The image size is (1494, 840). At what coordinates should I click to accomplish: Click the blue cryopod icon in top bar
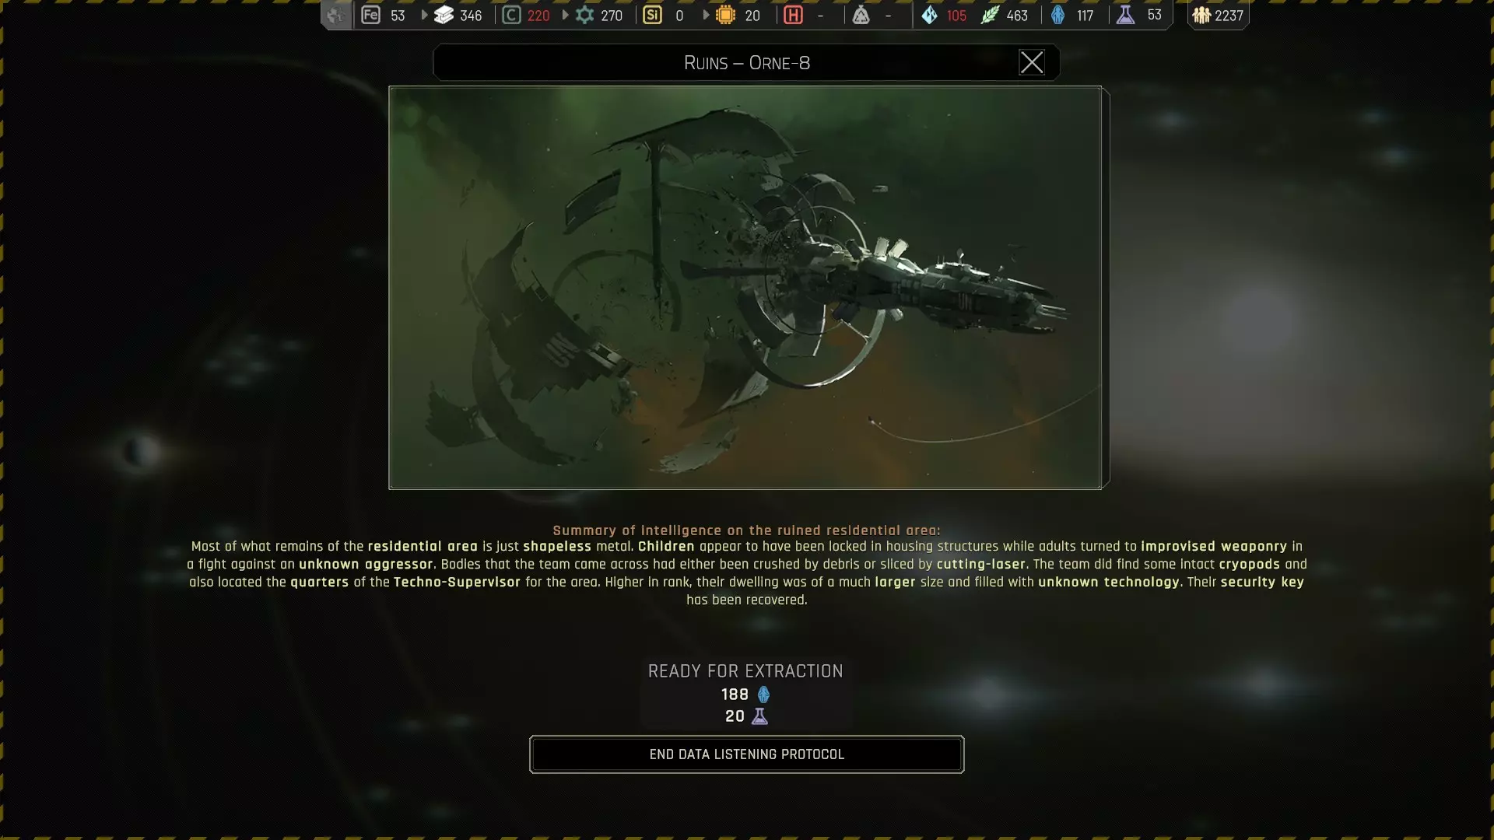coord(1057,15)
